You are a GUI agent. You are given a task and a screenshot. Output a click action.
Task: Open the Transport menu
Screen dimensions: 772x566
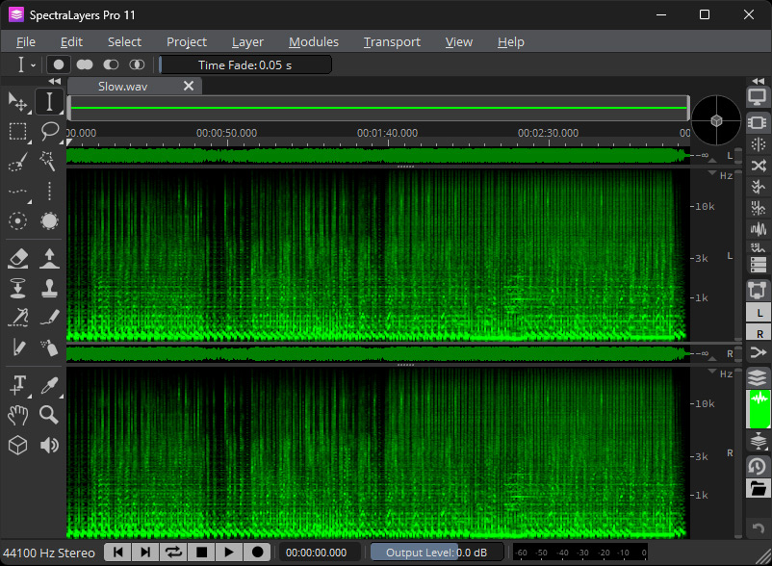coord(391,41)
